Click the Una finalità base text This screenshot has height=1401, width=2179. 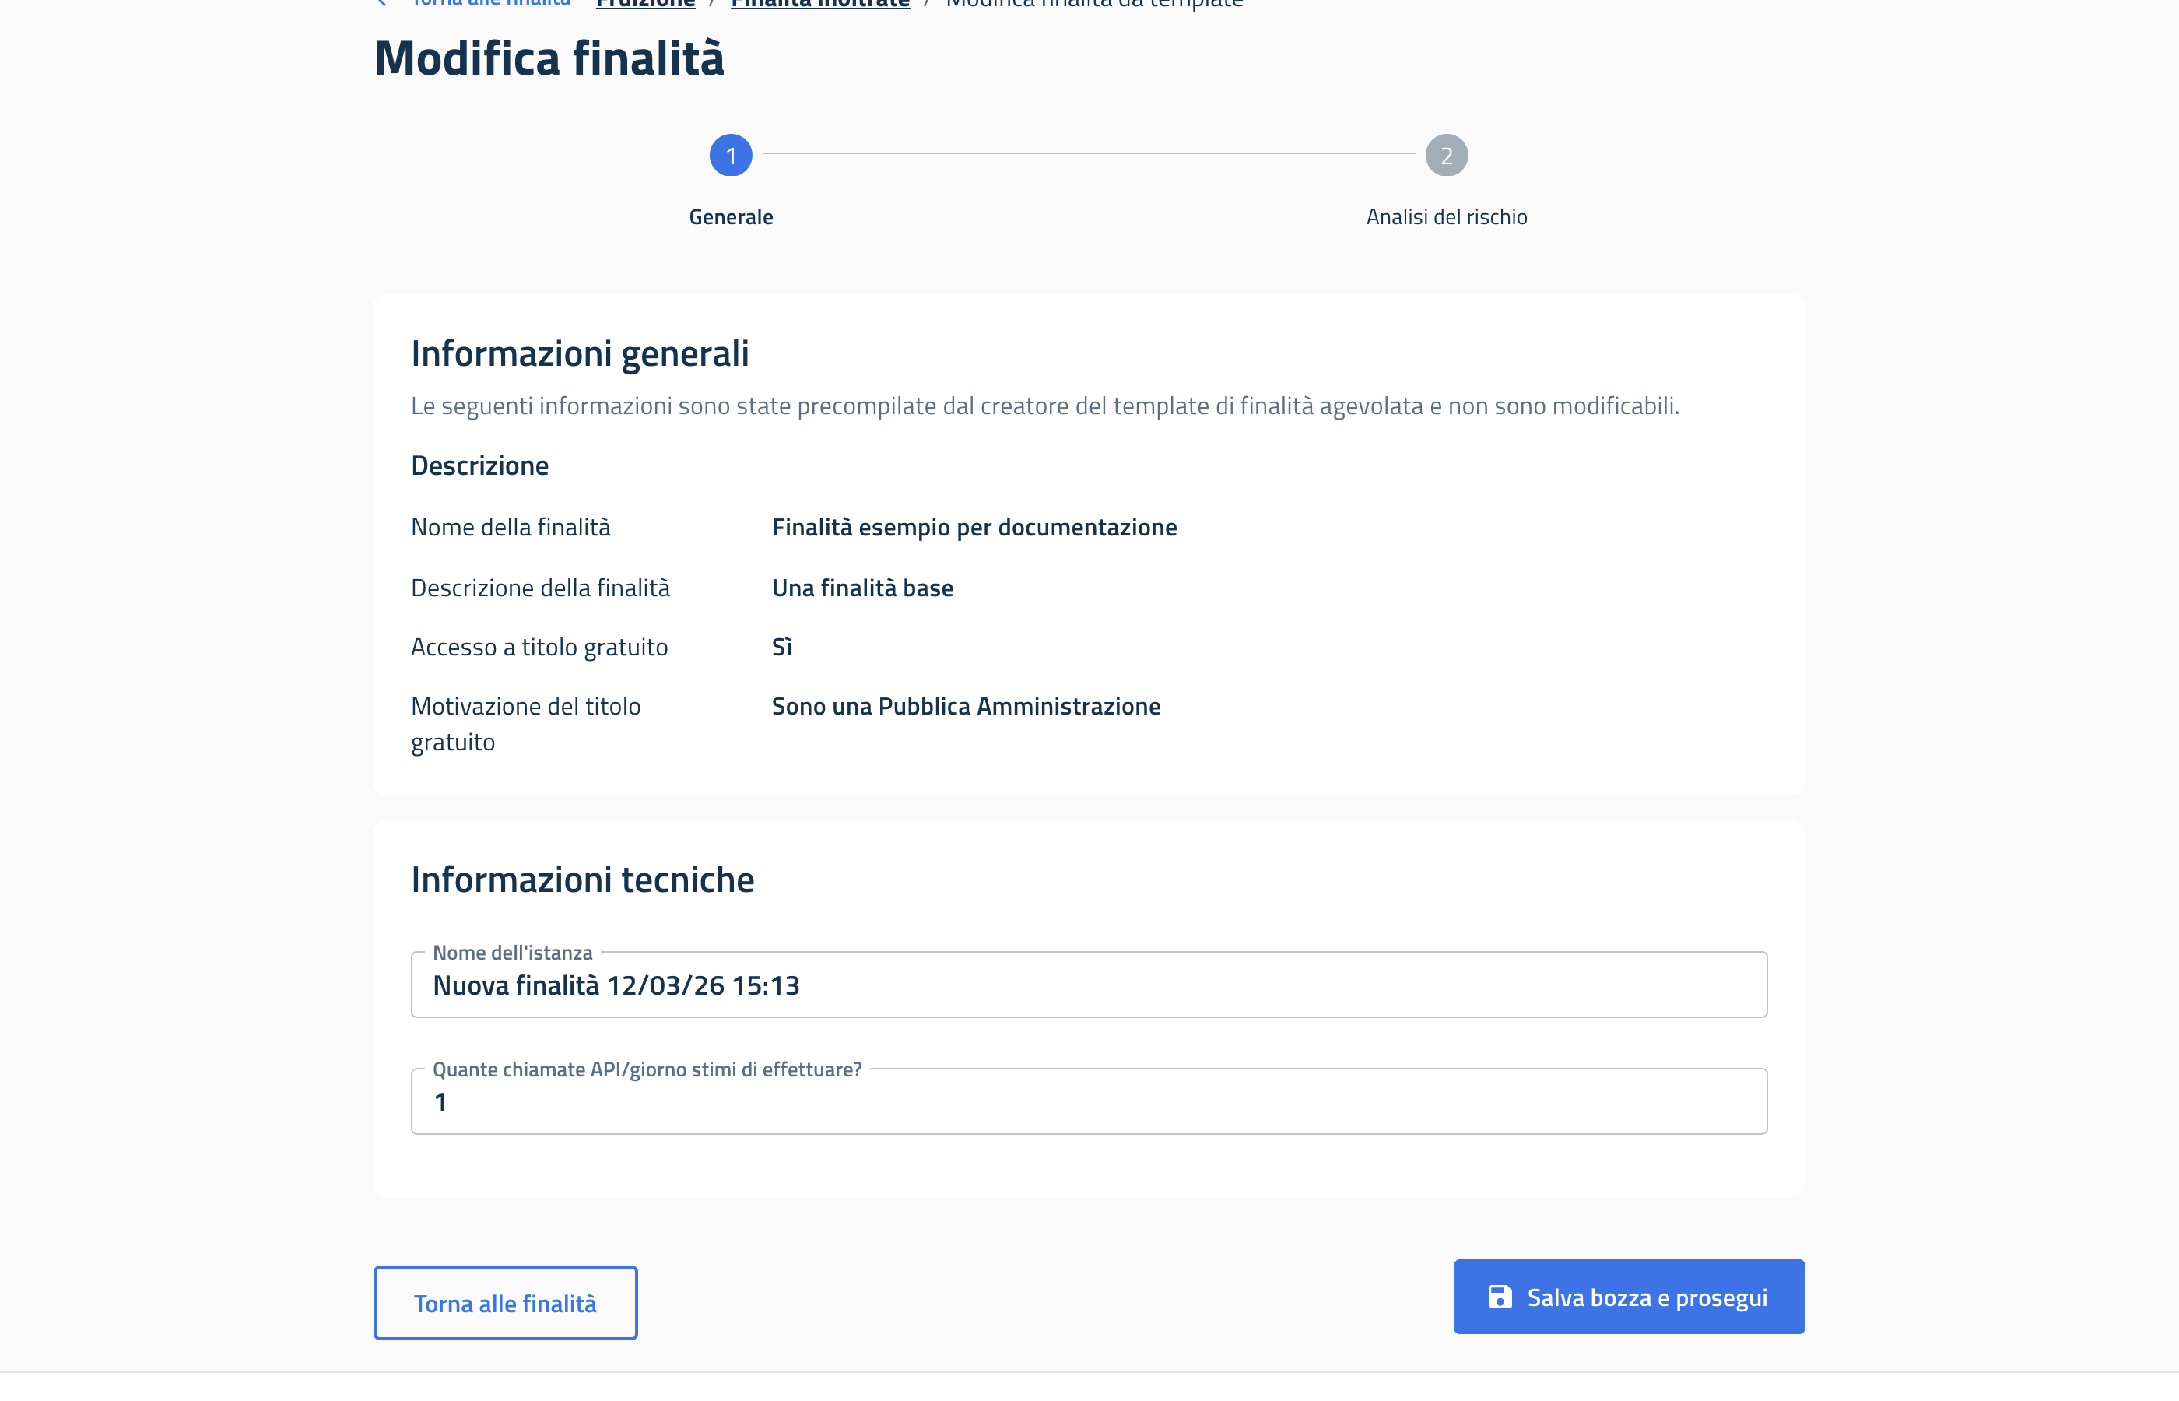pos(862,588)
